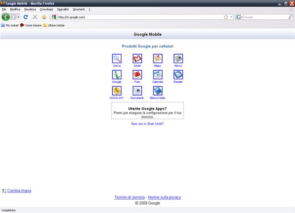Open the Maps product icon
The width and height of the screenshot is (295, 213).
point(157,58)
